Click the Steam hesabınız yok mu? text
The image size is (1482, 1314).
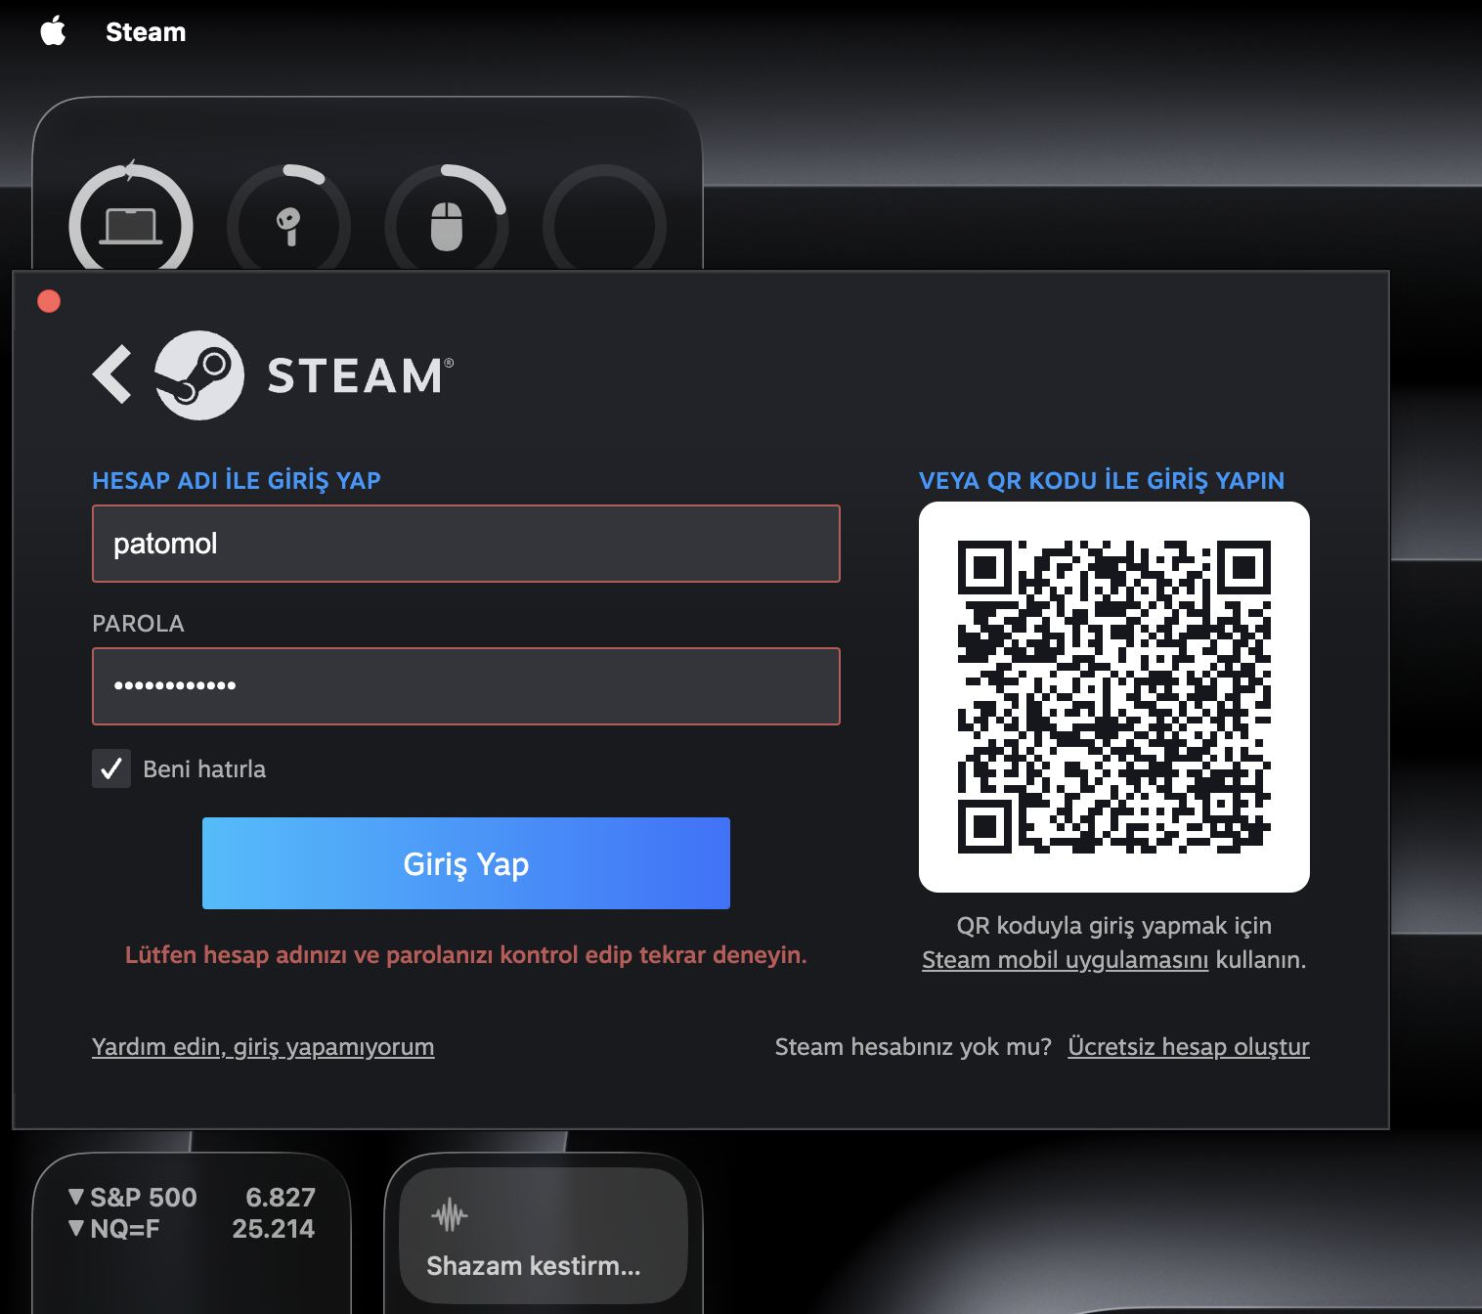913,1047
